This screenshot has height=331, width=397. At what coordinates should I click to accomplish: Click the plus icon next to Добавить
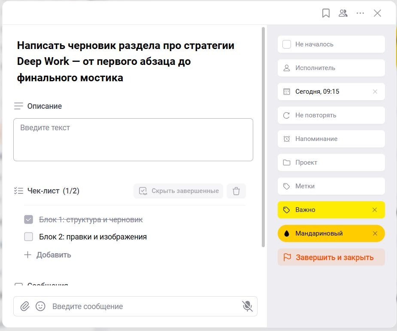(27, 254)
